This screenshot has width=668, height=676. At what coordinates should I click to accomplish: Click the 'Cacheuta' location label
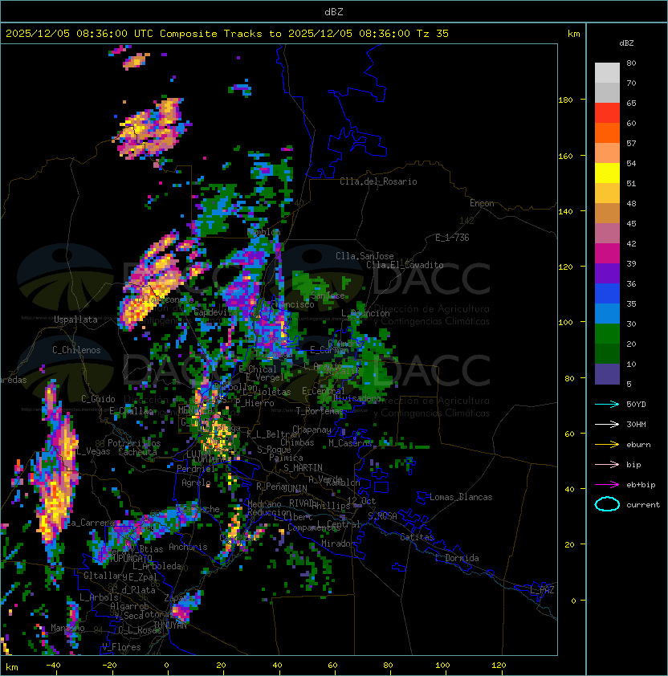(x=137, y=452)
